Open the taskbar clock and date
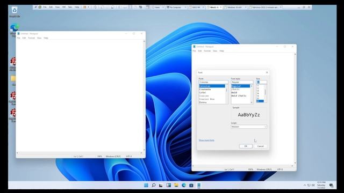This screenshot has width=344, height=193. point(321,185)
